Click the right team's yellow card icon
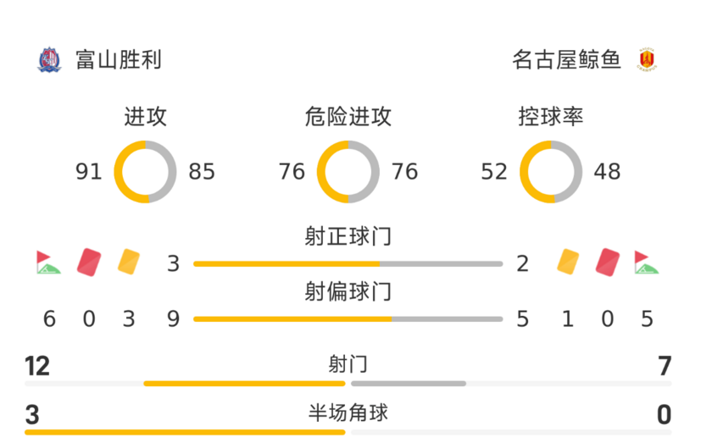Image resolution: width=712 pixels, height=448 pixels. (567, 262)
